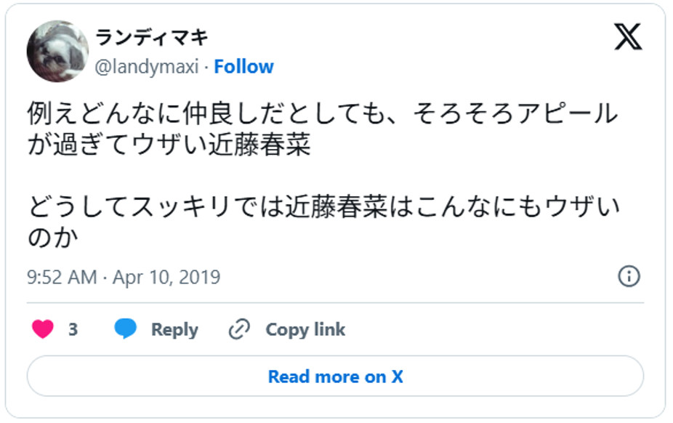Click the Reply text label

pos(174,329)
